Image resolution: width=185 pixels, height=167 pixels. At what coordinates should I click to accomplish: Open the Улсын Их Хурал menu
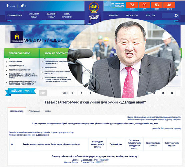click(34, 15)
